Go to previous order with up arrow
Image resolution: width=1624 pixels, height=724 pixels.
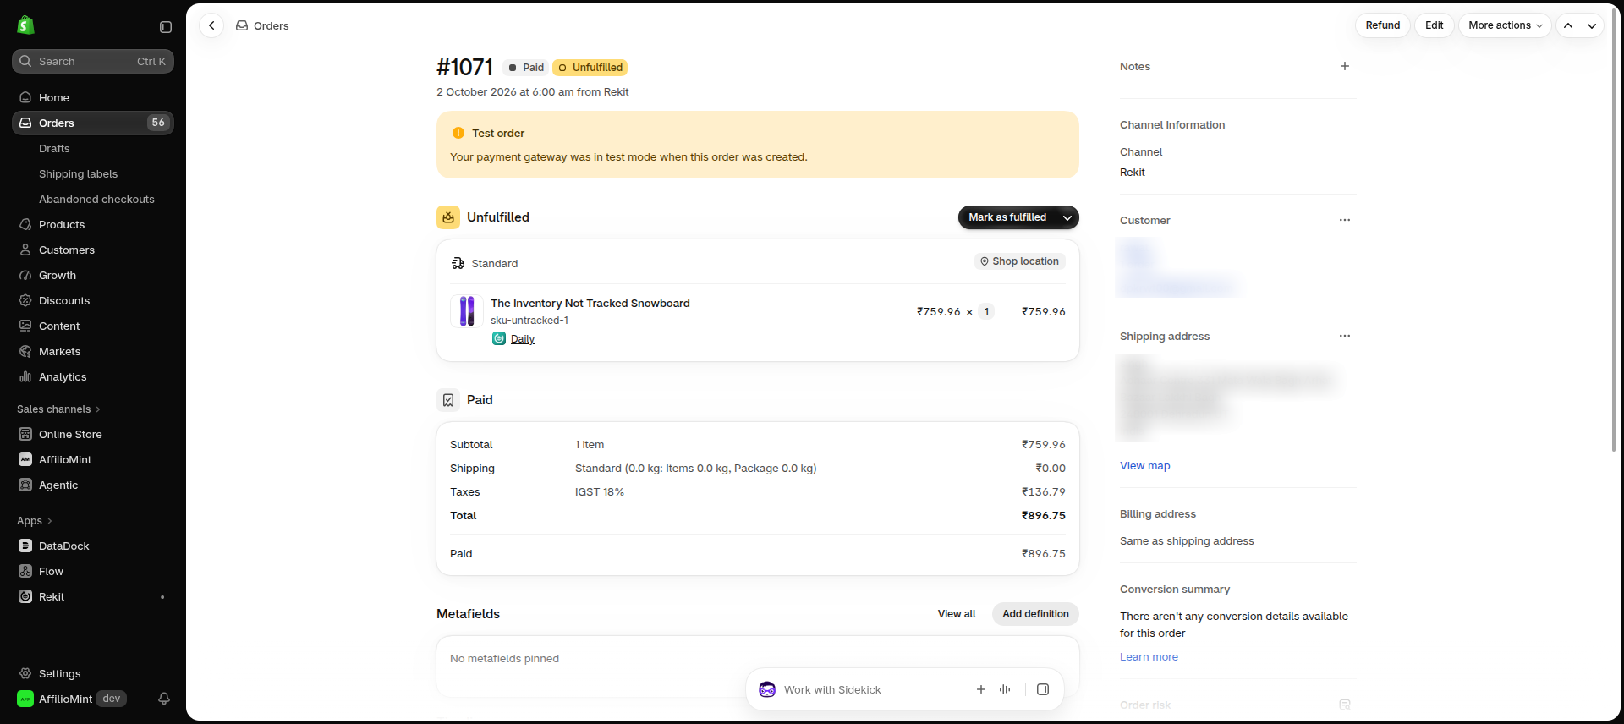click(x=1568, y=25)
